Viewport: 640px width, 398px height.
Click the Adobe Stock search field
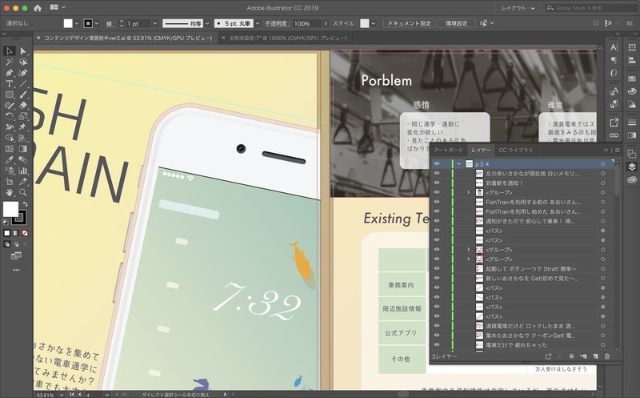point(590,8)
